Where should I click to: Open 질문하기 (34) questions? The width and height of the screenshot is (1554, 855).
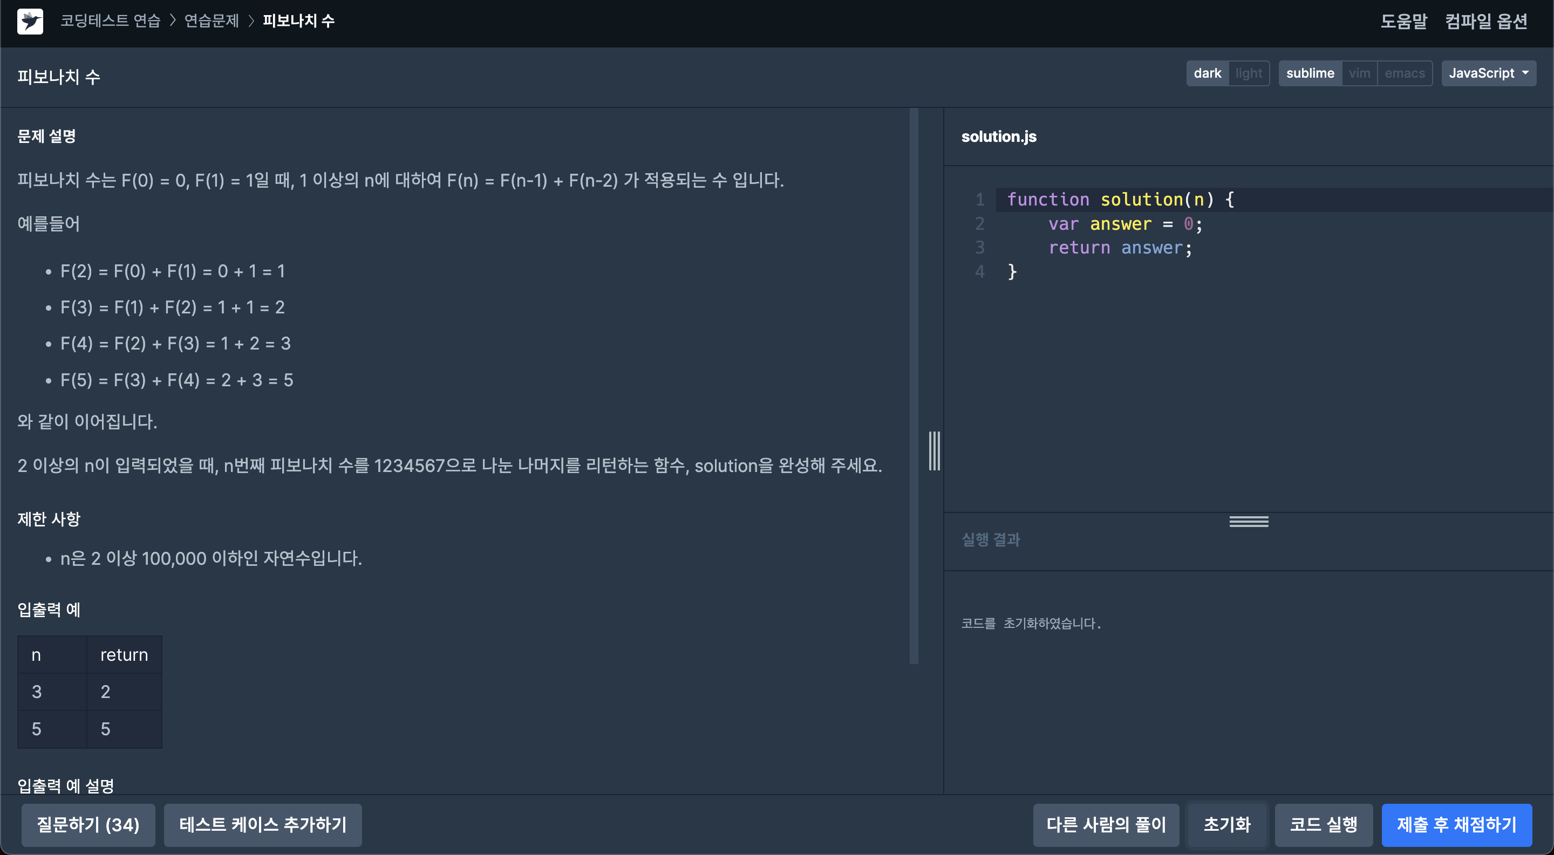click(x=88, y=824)
